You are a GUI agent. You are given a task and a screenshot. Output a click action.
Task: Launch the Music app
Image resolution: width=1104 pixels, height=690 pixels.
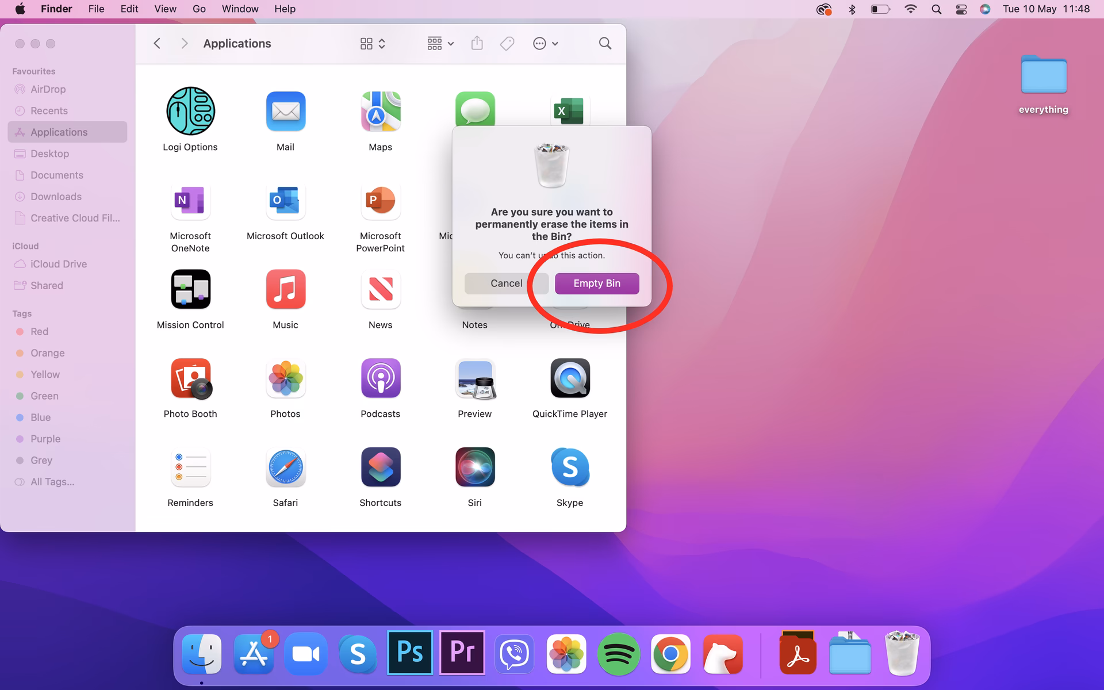(286, 289)
